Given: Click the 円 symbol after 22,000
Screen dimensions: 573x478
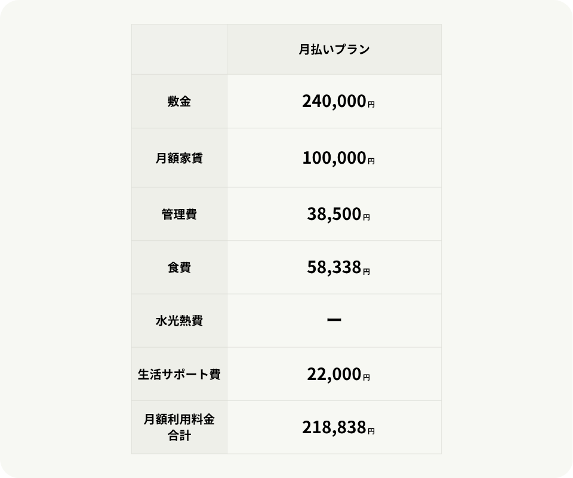Looking at the screenshot, I should [366, 378].
